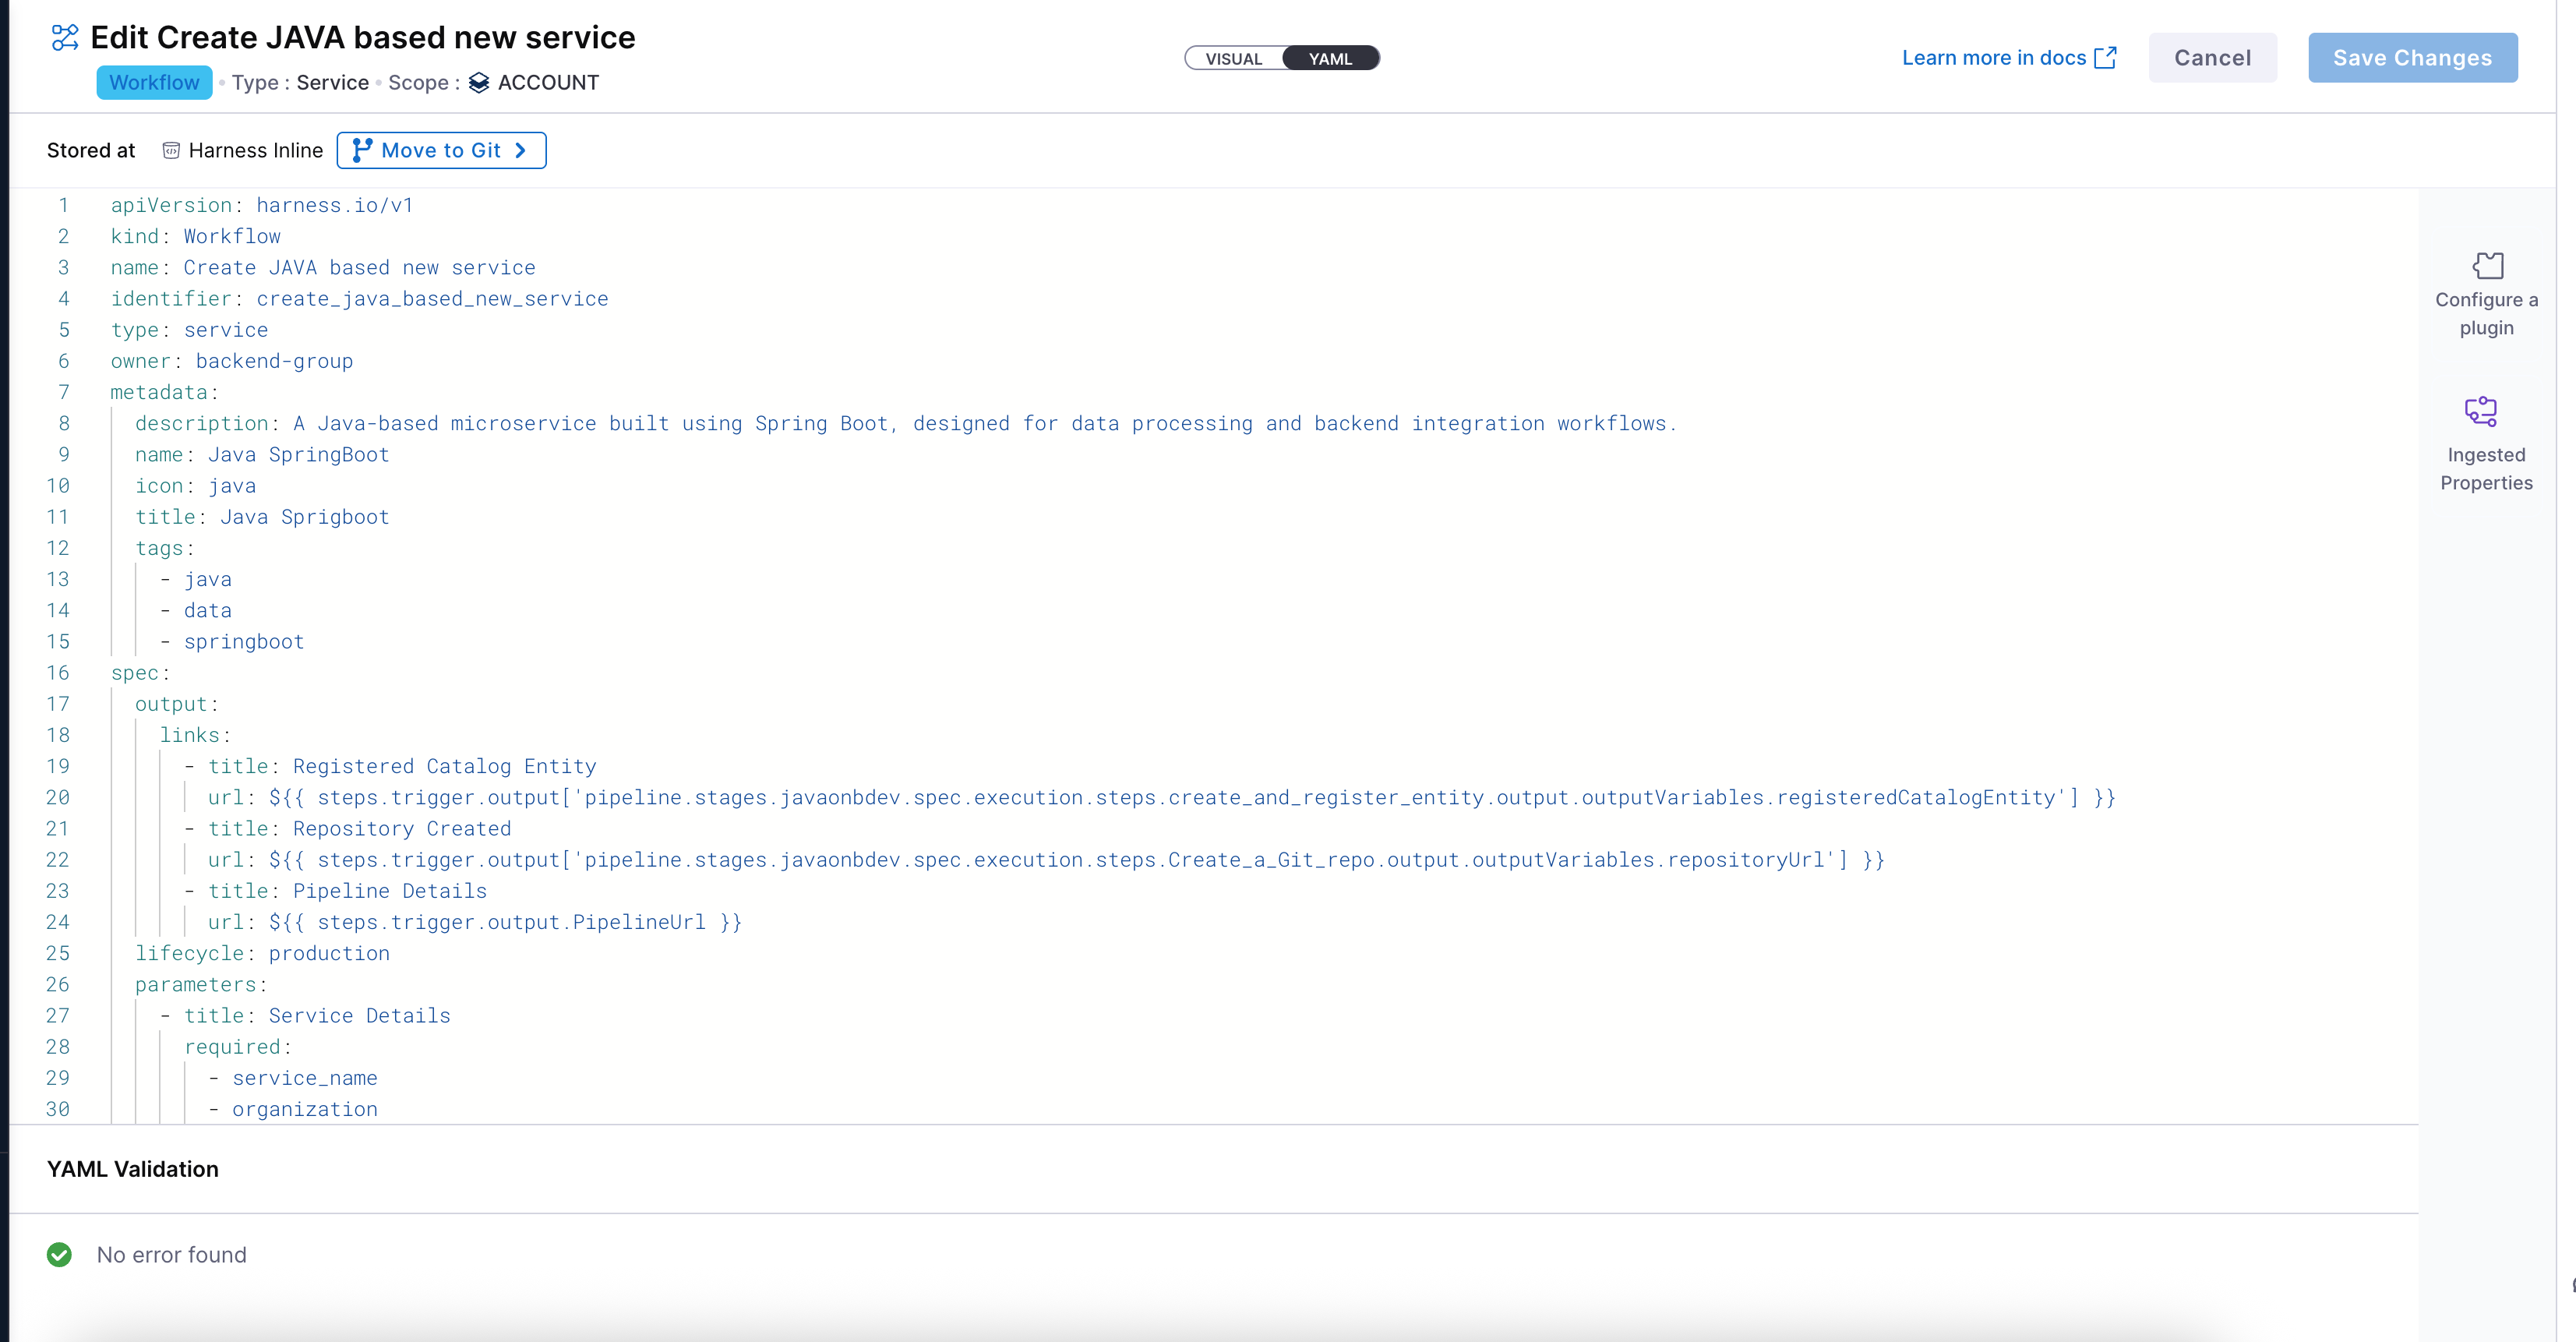Click line number 20 in the editor gutter
The width and height of the screenshot is (2576, 1342).
click(58, 797)
